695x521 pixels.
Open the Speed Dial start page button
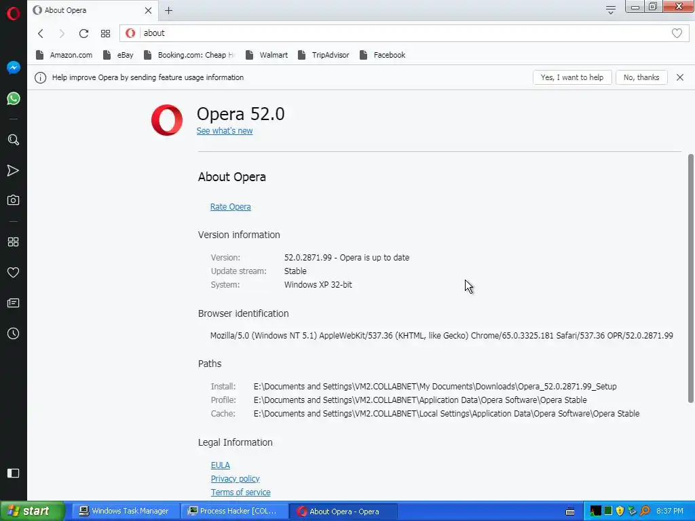coord(105,33)
